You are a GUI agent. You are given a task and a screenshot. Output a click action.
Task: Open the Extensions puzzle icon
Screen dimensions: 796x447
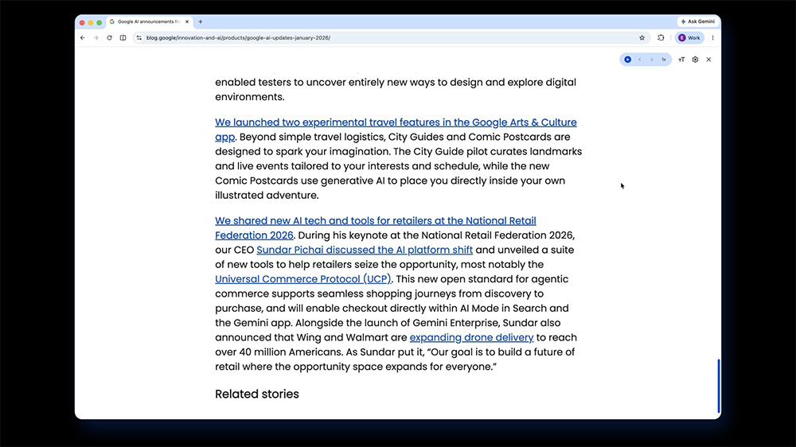click(x=661, y=37)
